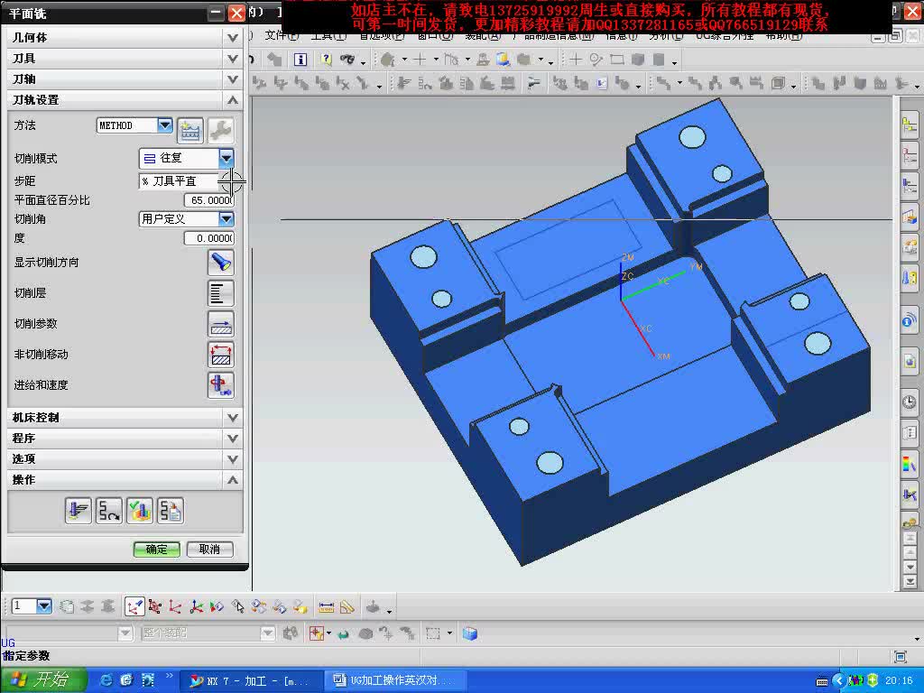Open the Roles tab in resource bar
This screenshot has width=924, height=693.
tap(910, 522)
